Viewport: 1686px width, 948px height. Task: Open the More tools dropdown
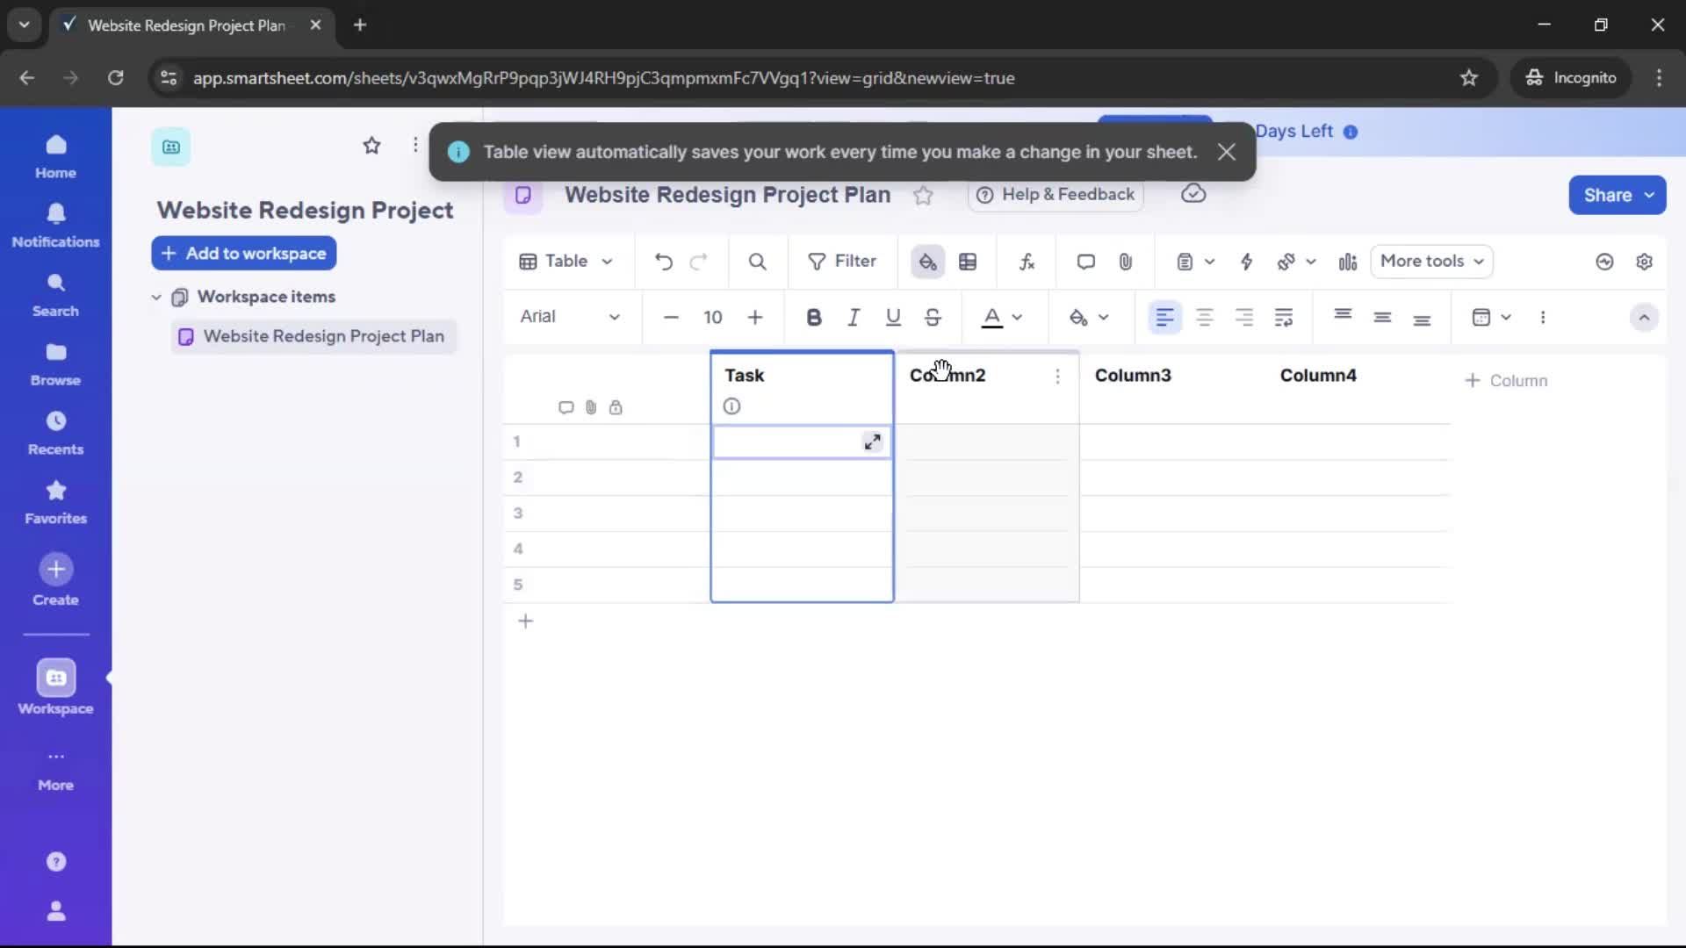point(1431,262)
